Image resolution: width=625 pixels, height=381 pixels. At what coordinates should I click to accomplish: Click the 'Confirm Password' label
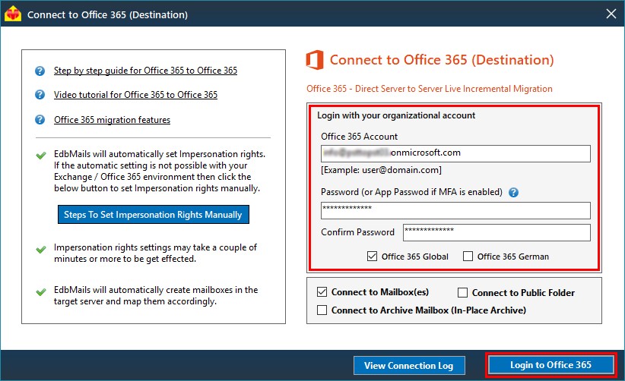tap(357, 232)
